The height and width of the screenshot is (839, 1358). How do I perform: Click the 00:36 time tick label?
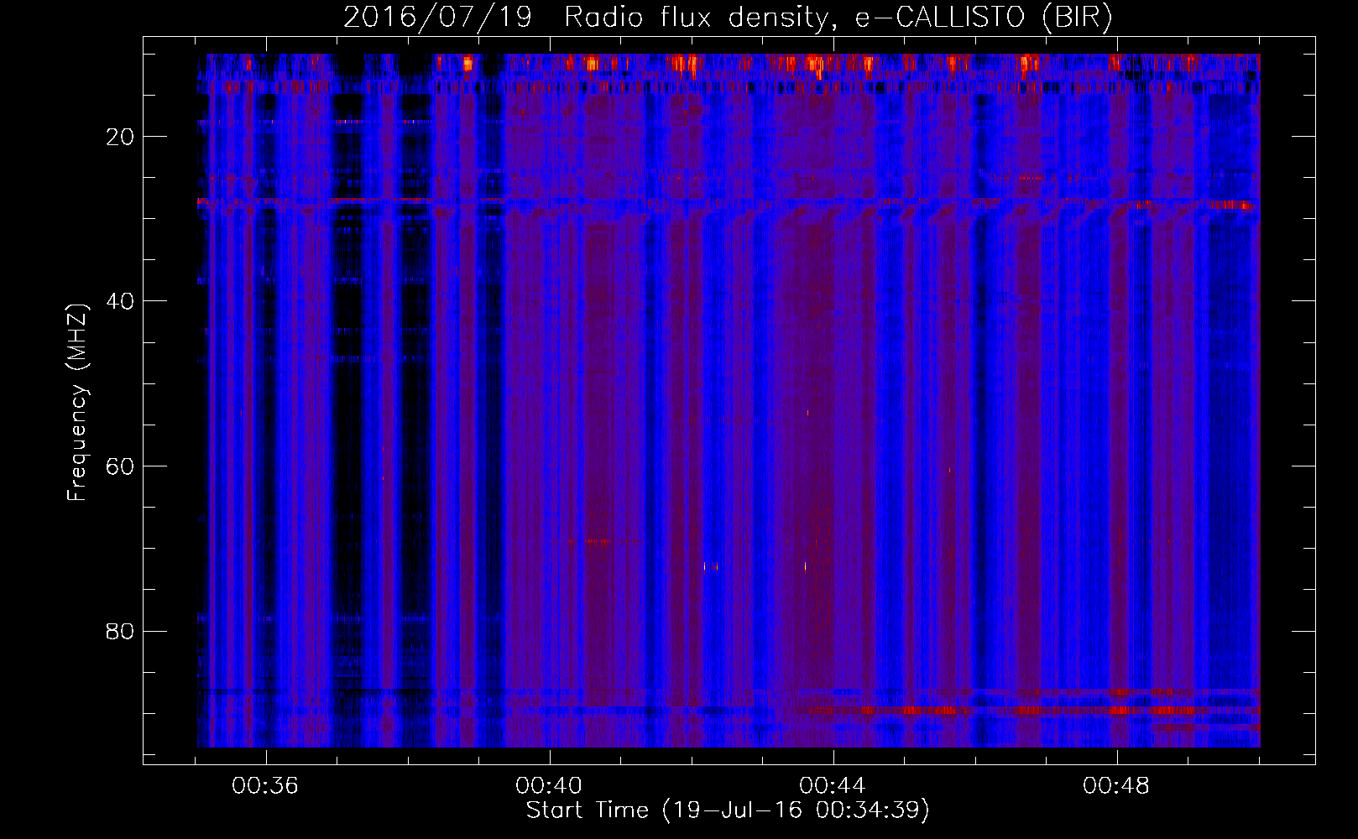[265, 786]
